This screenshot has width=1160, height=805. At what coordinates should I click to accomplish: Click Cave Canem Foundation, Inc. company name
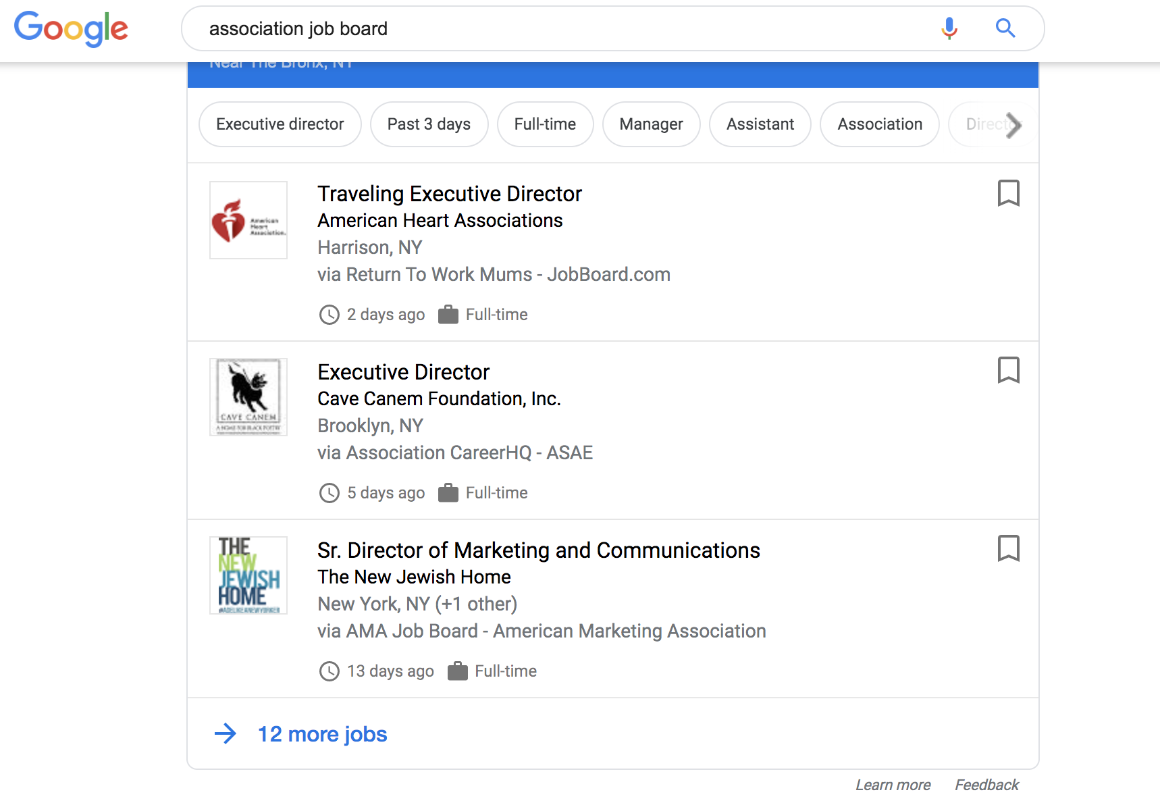click(x=440, y=399)
